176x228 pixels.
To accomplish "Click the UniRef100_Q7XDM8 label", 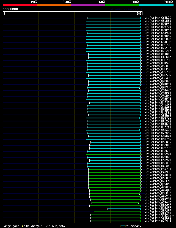I will click(x=158, y=184).
